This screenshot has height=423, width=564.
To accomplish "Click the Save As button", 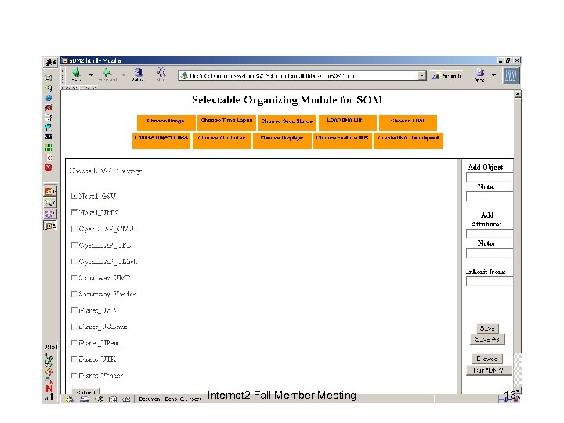I will [x=487, y=339].
